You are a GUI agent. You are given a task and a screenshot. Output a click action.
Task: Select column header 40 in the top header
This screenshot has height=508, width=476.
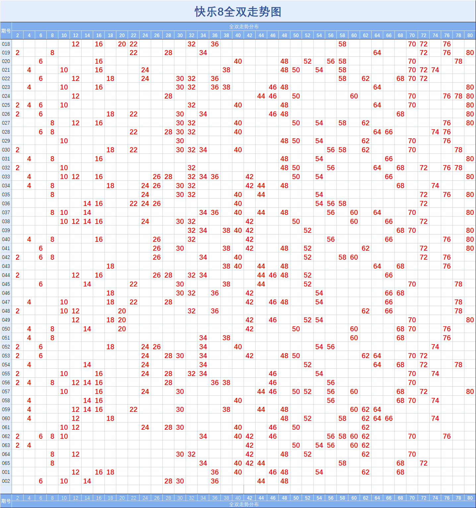(x=238, y=35)
